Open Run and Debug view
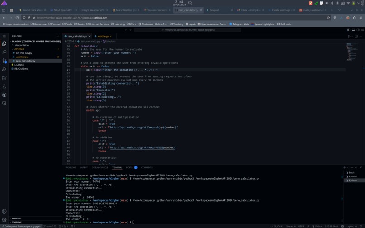The height and width of the screenshot is (228, 365). tap(4, 69)
